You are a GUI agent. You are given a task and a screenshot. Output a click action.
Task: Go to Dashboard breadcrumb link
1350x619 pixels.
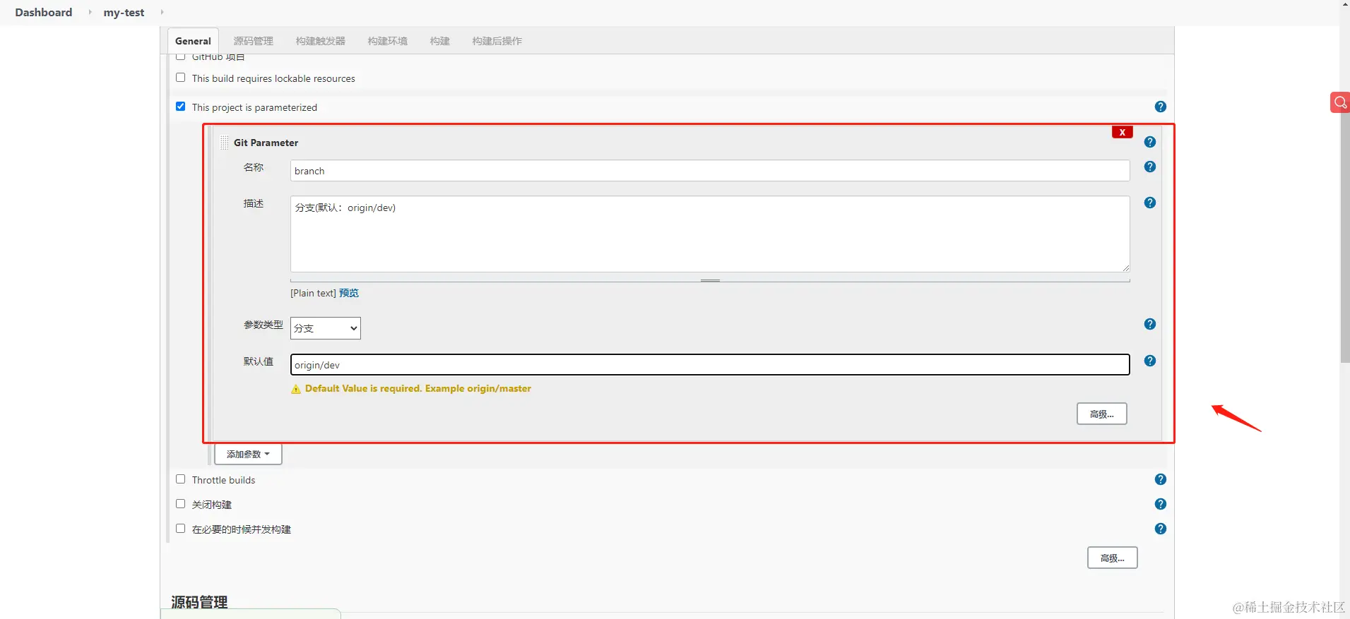pyautogui.click(x=44, y=12)
